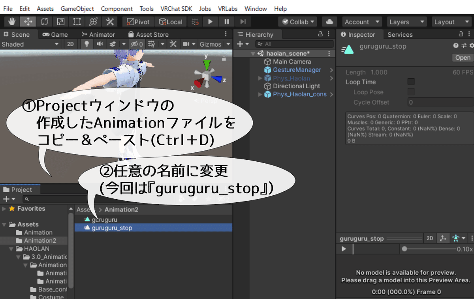Open the VRChat SDK menu

(176, 9)
